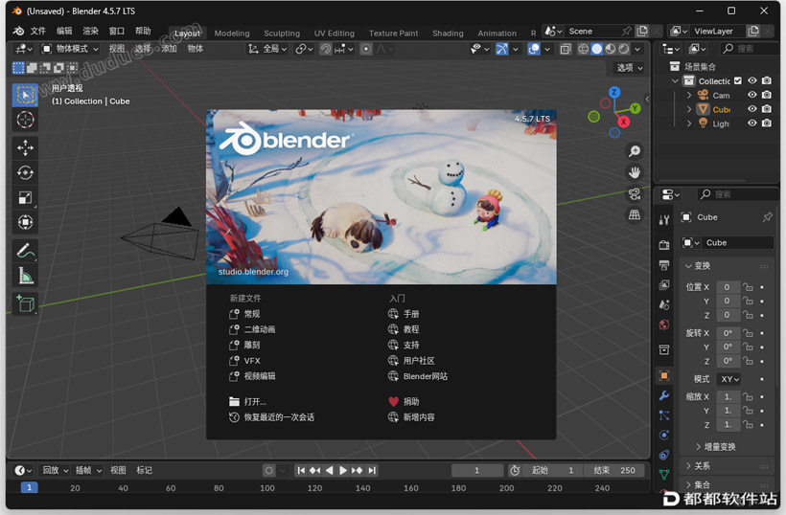Uncheck the Collection exclude checkbox
786x515 pixels.
coord(737,80)
